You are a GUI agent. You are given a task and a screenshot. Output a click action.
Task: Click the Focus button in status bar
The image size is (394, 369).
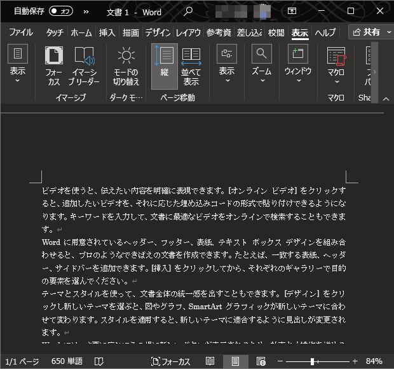tap(170, 361)
